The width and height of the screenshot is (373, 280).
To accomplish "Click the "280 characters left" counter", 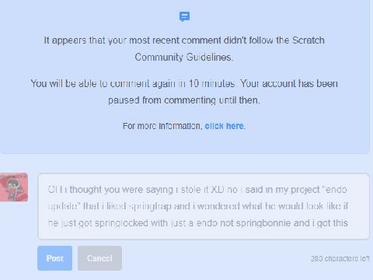I will pyautogui.click(x=340, y=258).
